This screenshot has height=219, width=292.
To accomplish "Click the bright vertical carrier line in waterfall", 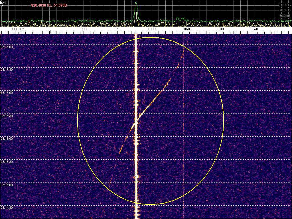I will [136, 160].
